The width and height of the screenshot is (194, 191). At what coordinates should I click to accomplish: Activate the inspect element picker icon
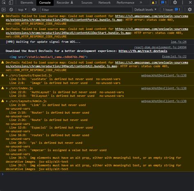click(x=4, y=2)
